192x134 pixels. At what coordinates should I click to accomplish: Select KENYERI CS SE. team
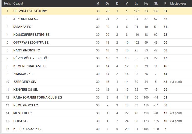pyautogui.click(x=26, y=90)
